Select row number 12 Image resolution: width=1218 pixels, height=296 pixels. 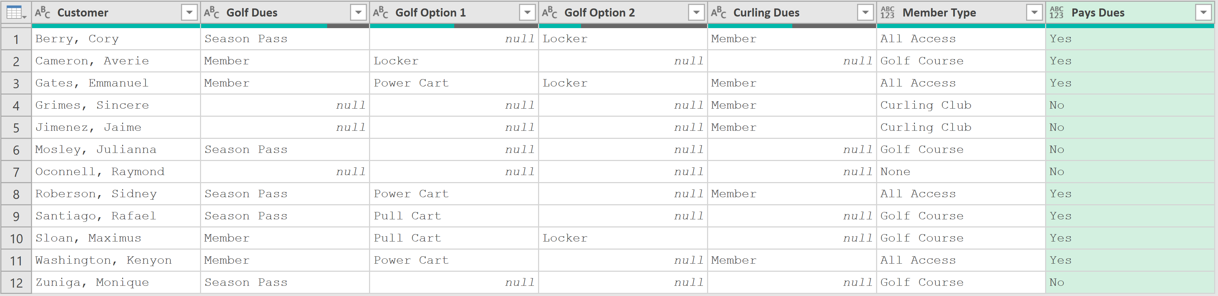(x=16, y=283)
